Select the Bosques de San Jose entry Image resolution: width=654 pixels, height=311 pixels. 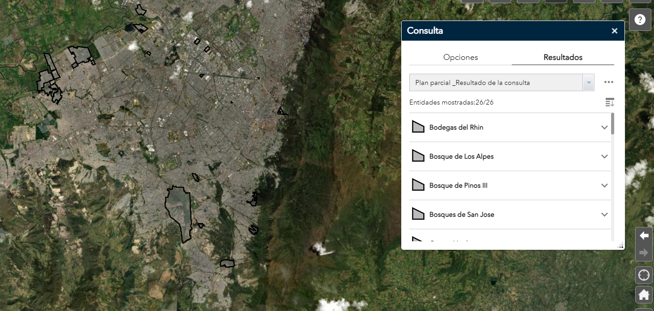461,214
